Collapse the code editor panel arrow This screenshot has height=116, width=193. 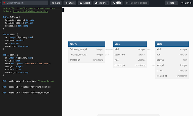(x=63, y=10)
